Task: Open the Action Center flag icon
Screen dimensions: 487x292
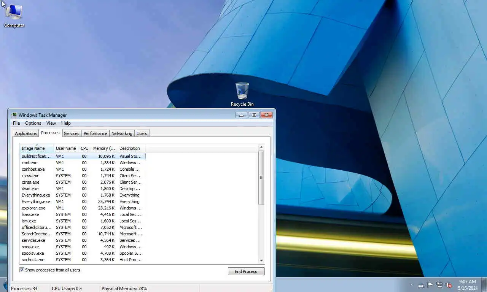Action: [x=430, y=285]
